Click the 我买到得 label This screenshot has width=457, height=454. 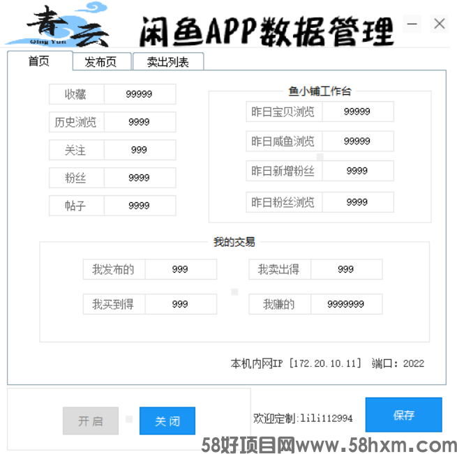tap(113, 304)
